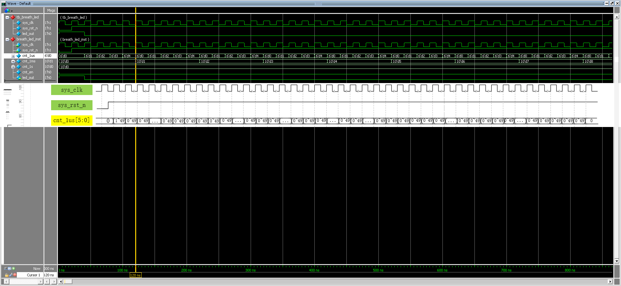Image resolution: width=621 pixels, height=286 pixels.
Task: Select the Cursor 1 label
Action: pyautogui.click(x=33, y=275)
